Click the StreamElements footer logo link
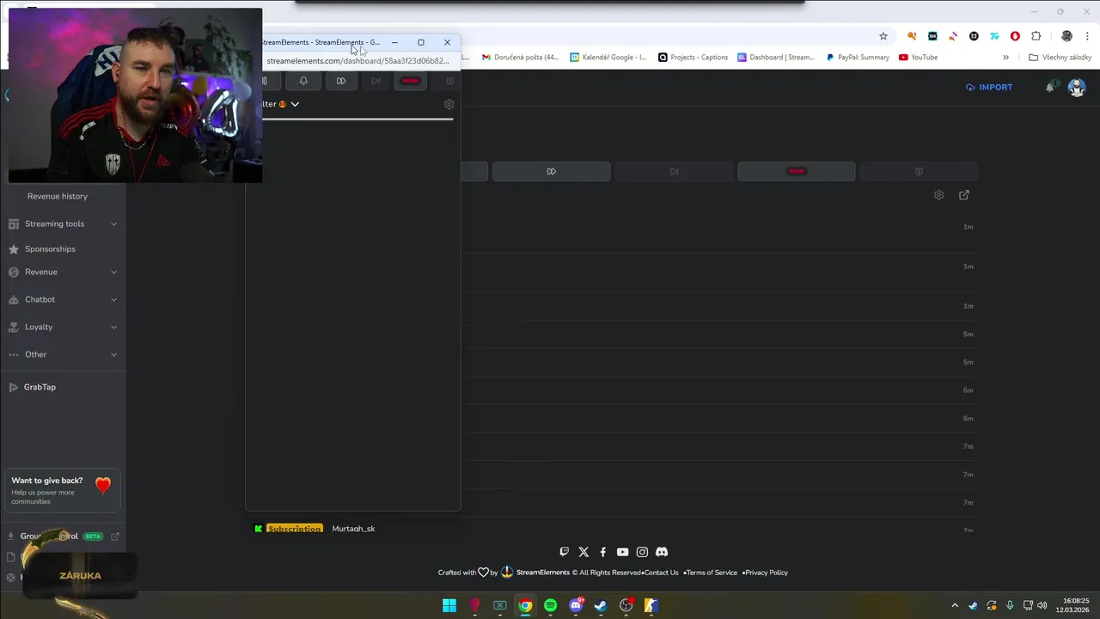Image resolution: width=1100 pixels, height=619 pixels. (x=535, y=573)
